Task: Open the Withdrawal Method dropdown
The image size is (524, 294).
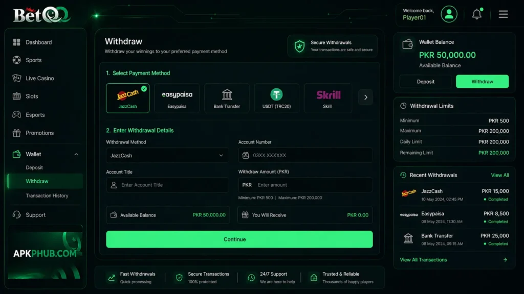Action: click(167, 155)
